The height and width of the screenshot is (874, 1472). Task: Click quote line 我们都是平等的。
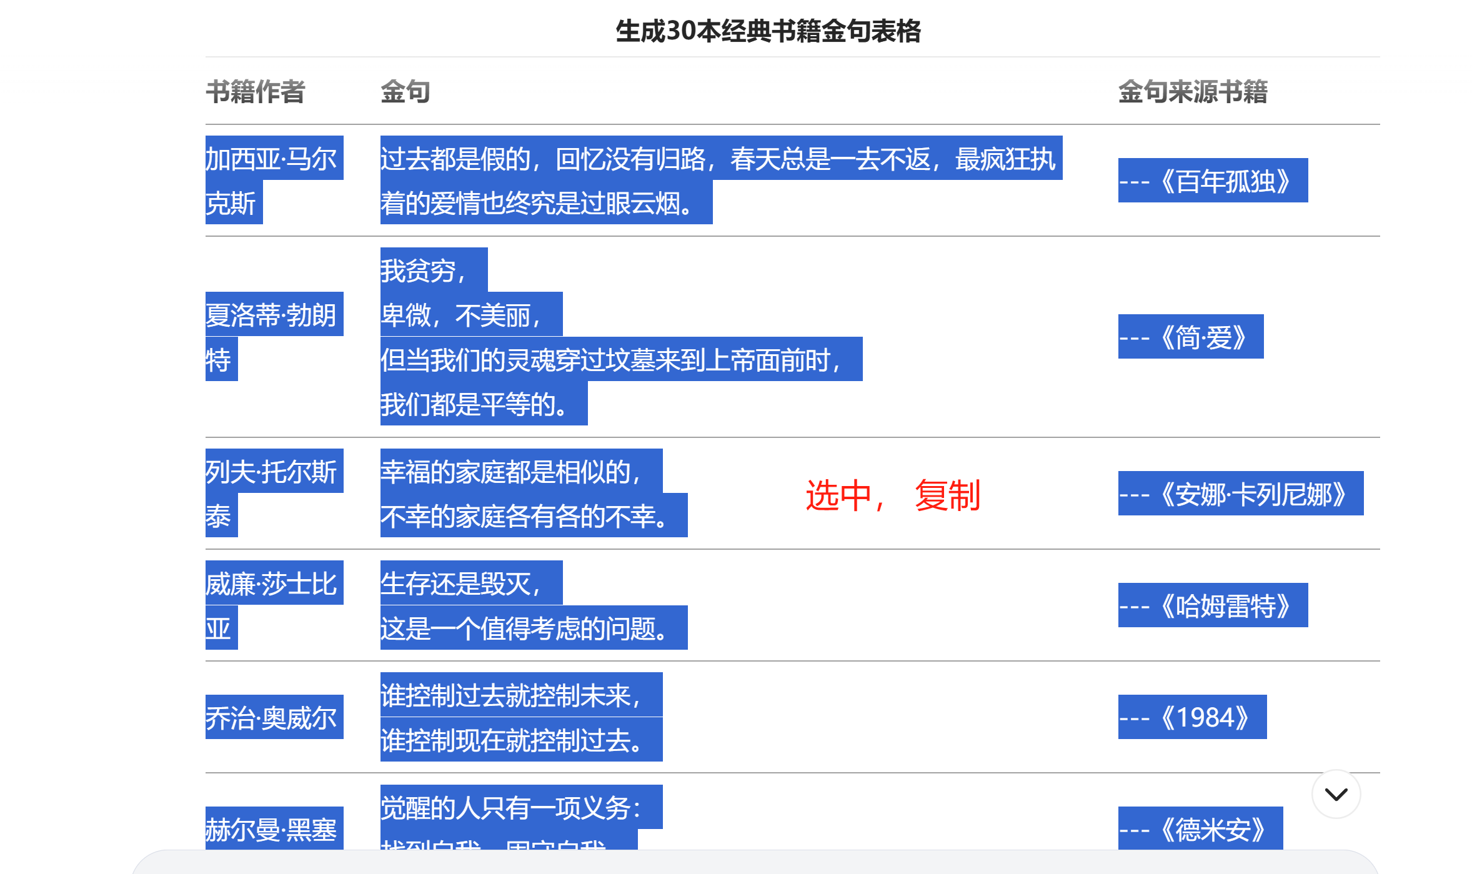[x=484, y=404]
